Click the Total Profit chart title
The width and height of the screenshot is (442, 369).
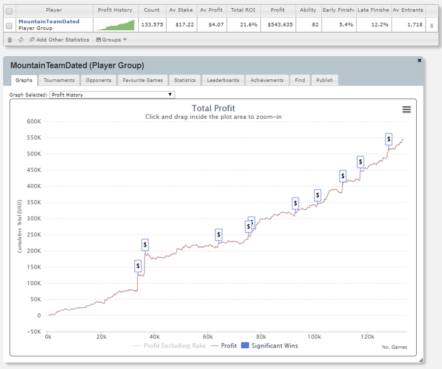coord(213,108)
